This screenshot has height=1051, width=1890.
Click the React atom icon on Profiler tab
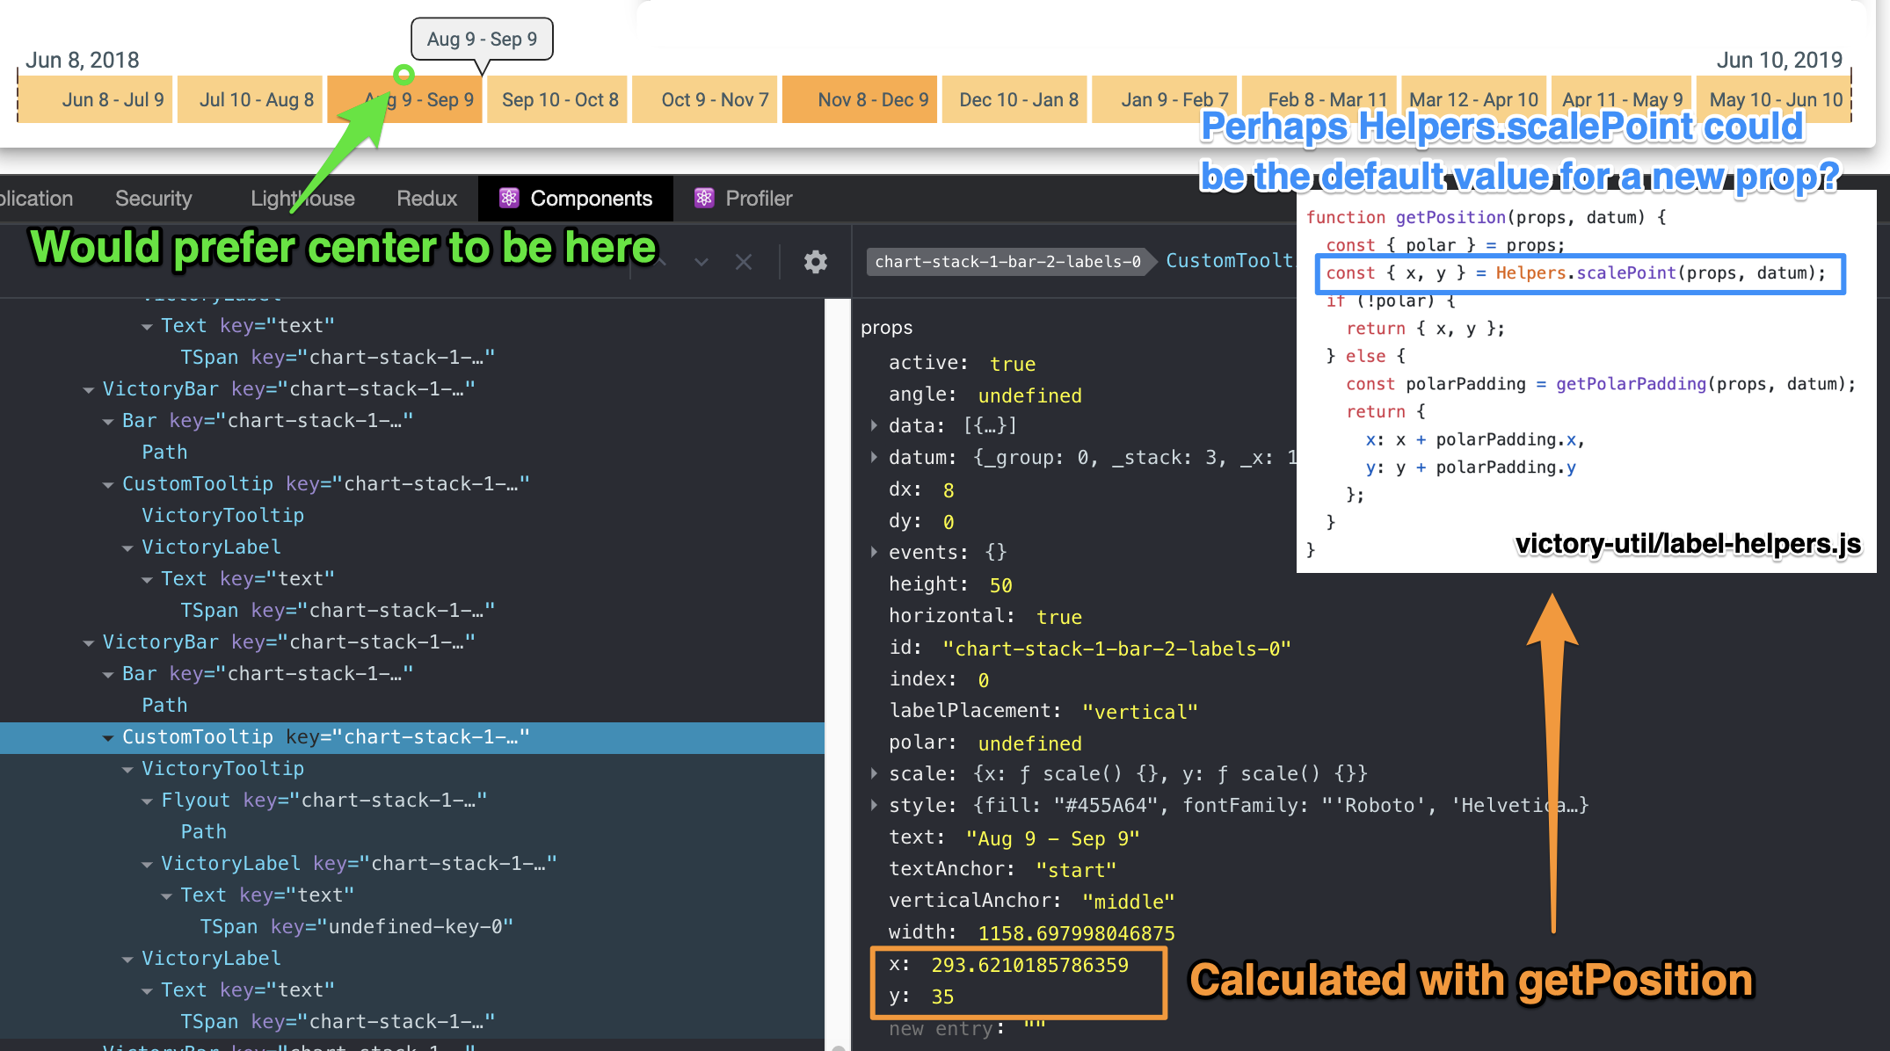704,199
